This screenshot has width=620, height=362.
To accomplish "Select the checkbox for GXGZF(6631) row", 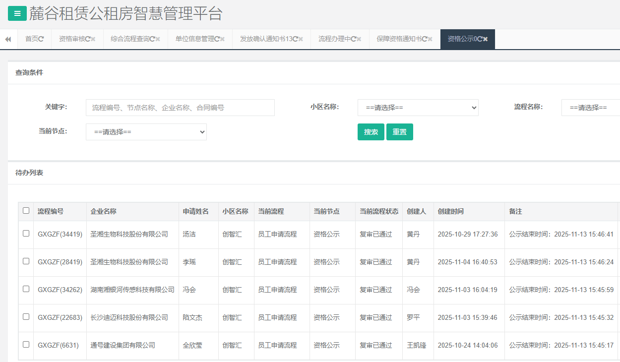I will tap(26, 345).
